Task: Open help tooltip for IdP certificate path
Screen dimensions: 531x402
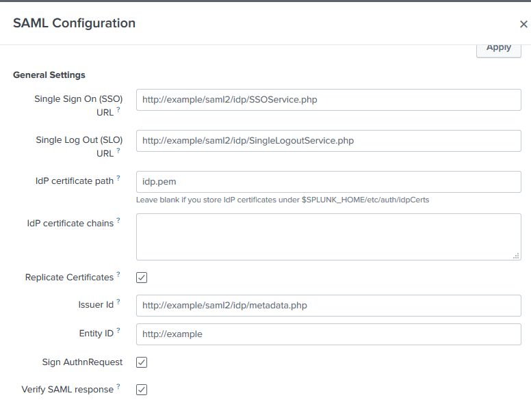Action: (118, 178)
